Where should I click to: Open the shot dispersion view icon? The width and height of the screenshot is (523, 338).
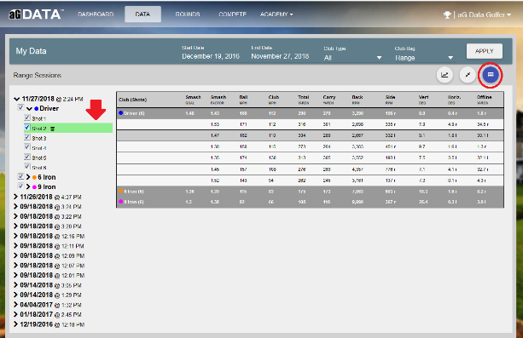[468, 75]
